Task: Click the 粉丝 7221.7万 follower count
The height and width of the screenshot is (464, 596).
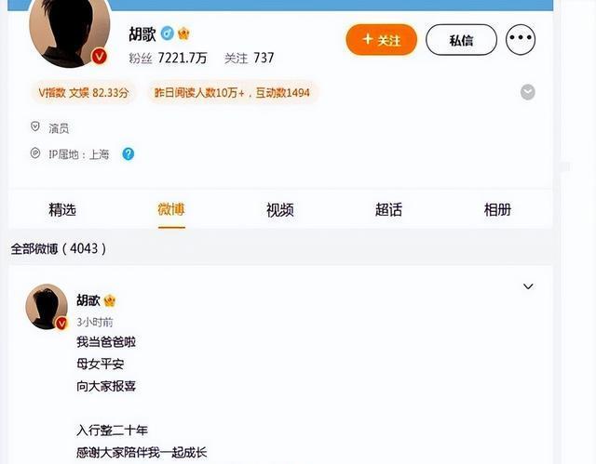Action: click(x=168, y=58)
